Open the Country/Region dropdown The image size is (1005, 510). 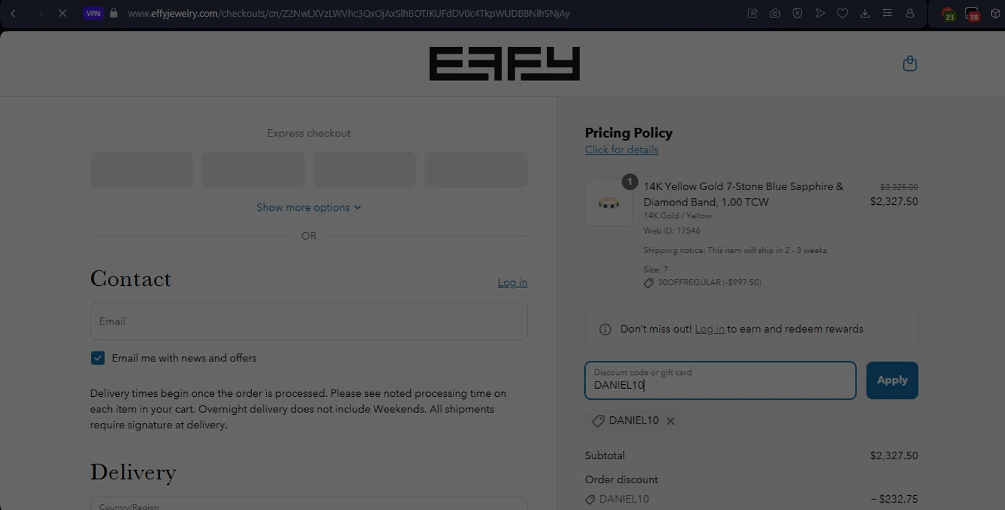pos(309,503)
